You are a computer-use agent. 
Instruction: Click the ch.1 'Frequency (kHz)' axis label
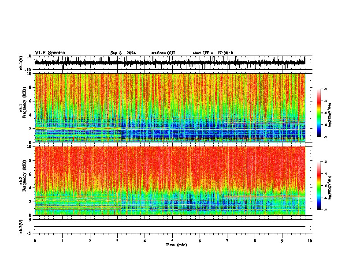click(x=24, y=102)
